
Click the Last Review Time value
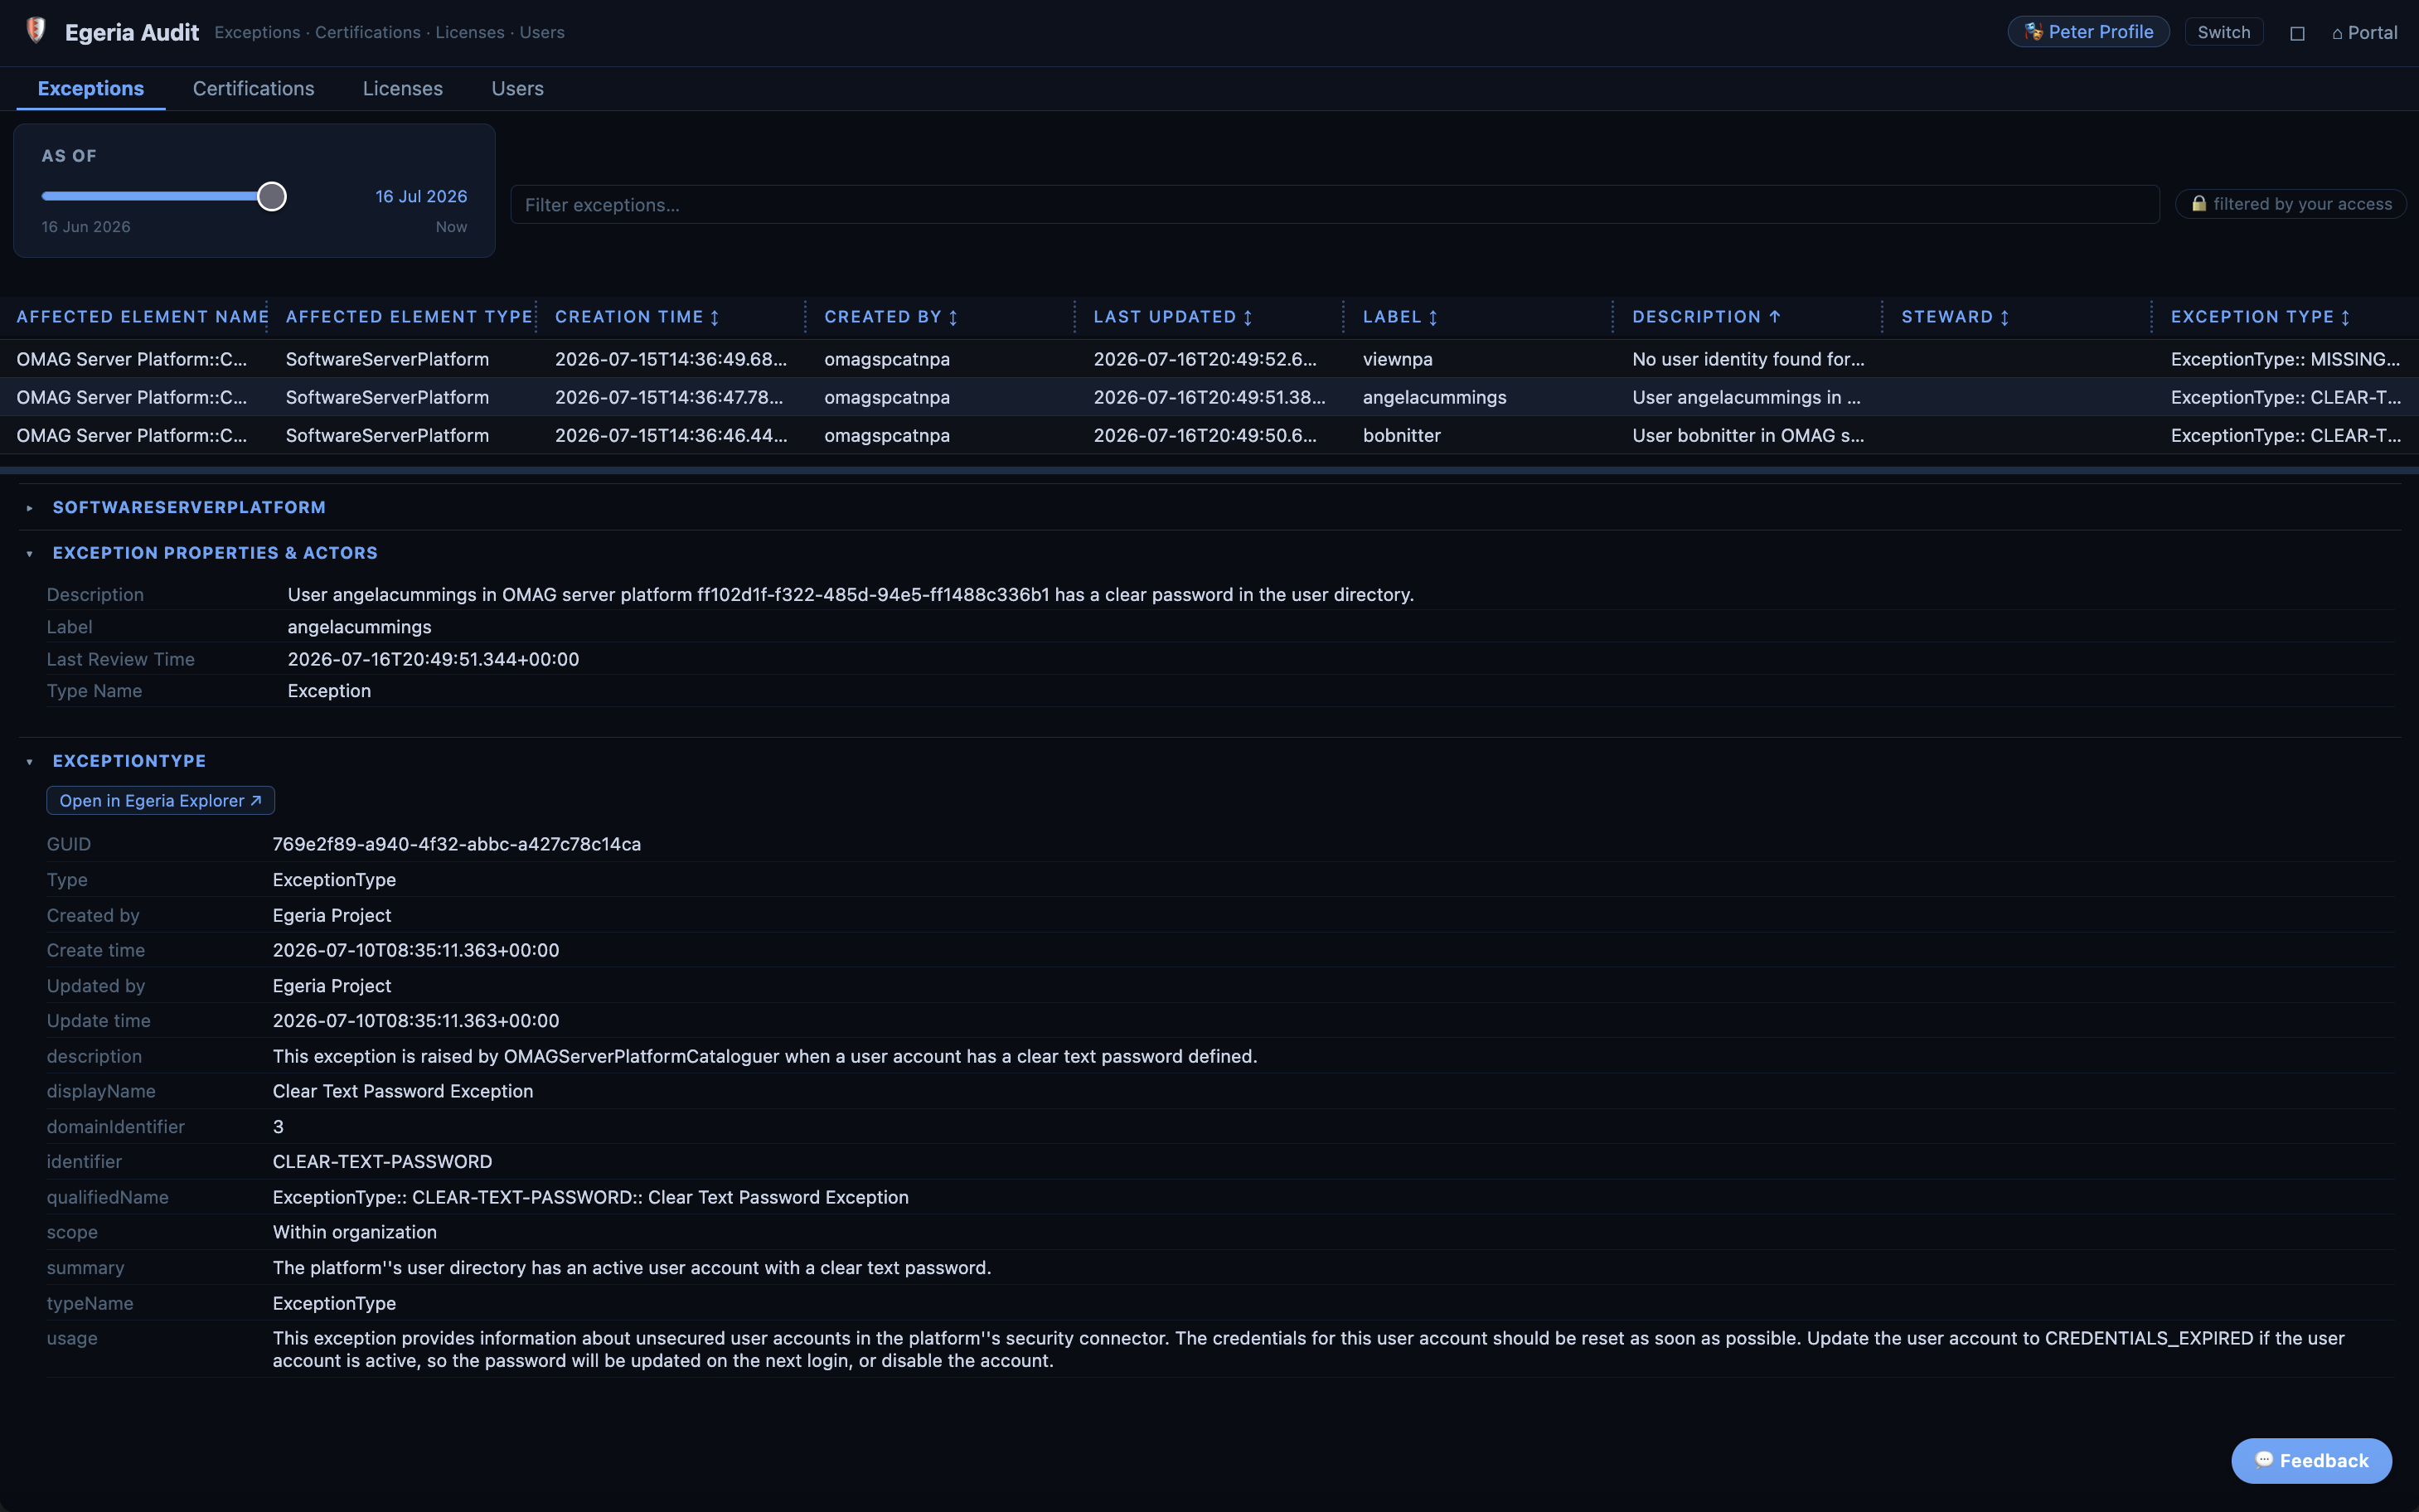tap(433, 659)
